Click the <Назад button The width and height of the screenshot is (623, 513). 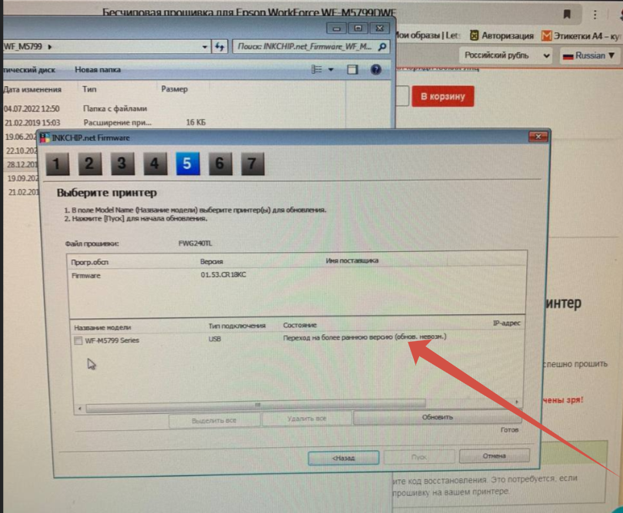click(x=342, y=457)
